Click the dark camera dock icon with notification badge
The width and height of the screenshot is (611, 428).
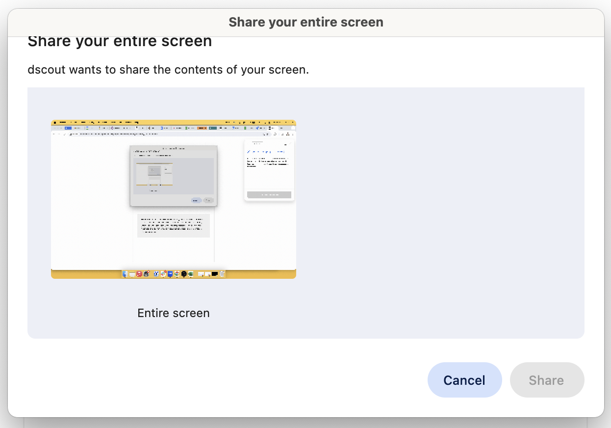coord(146,274)
